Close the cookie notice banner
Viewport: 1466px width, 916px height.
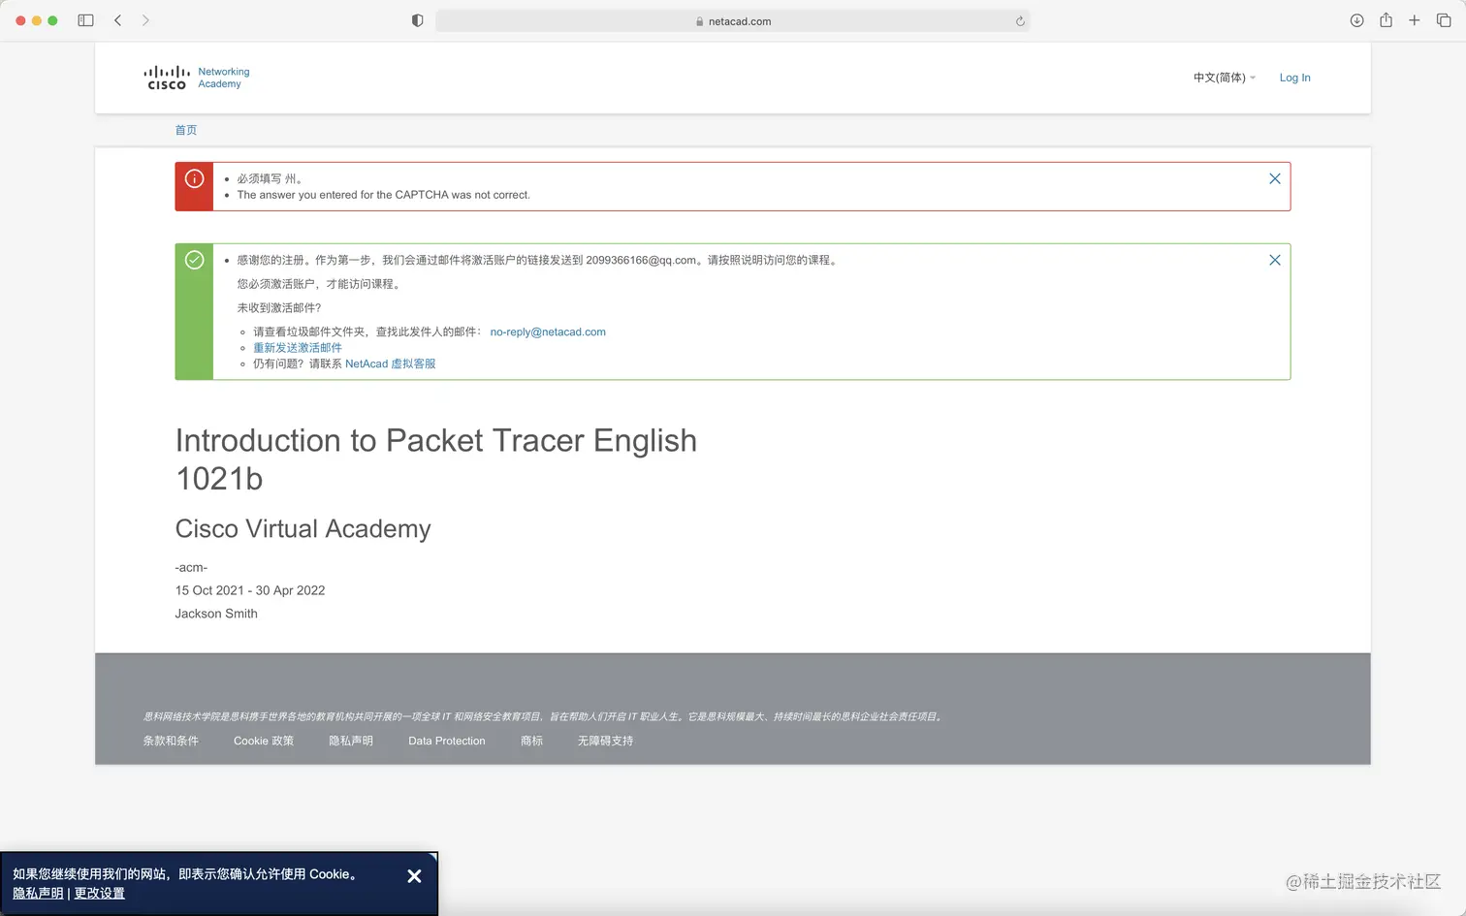414,876
